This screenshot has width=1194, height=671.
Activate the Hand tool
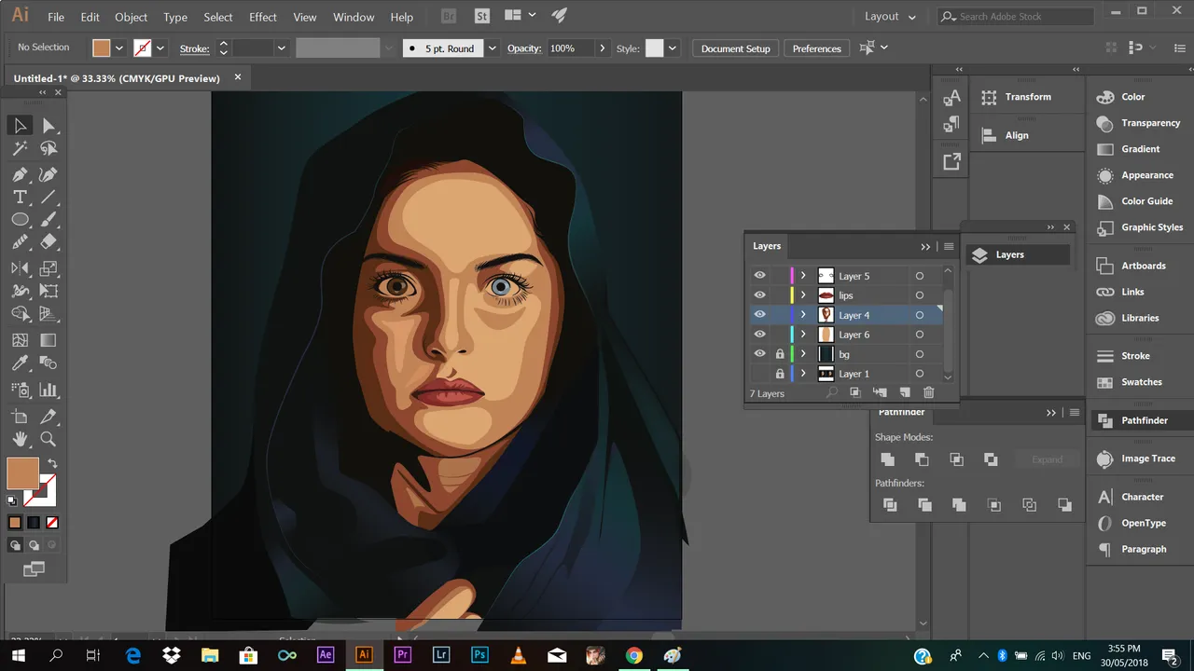pos(20,439)
